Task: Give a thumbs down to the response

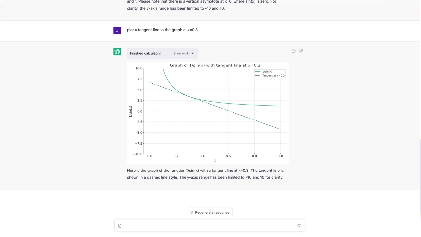Action: [300, 51]
